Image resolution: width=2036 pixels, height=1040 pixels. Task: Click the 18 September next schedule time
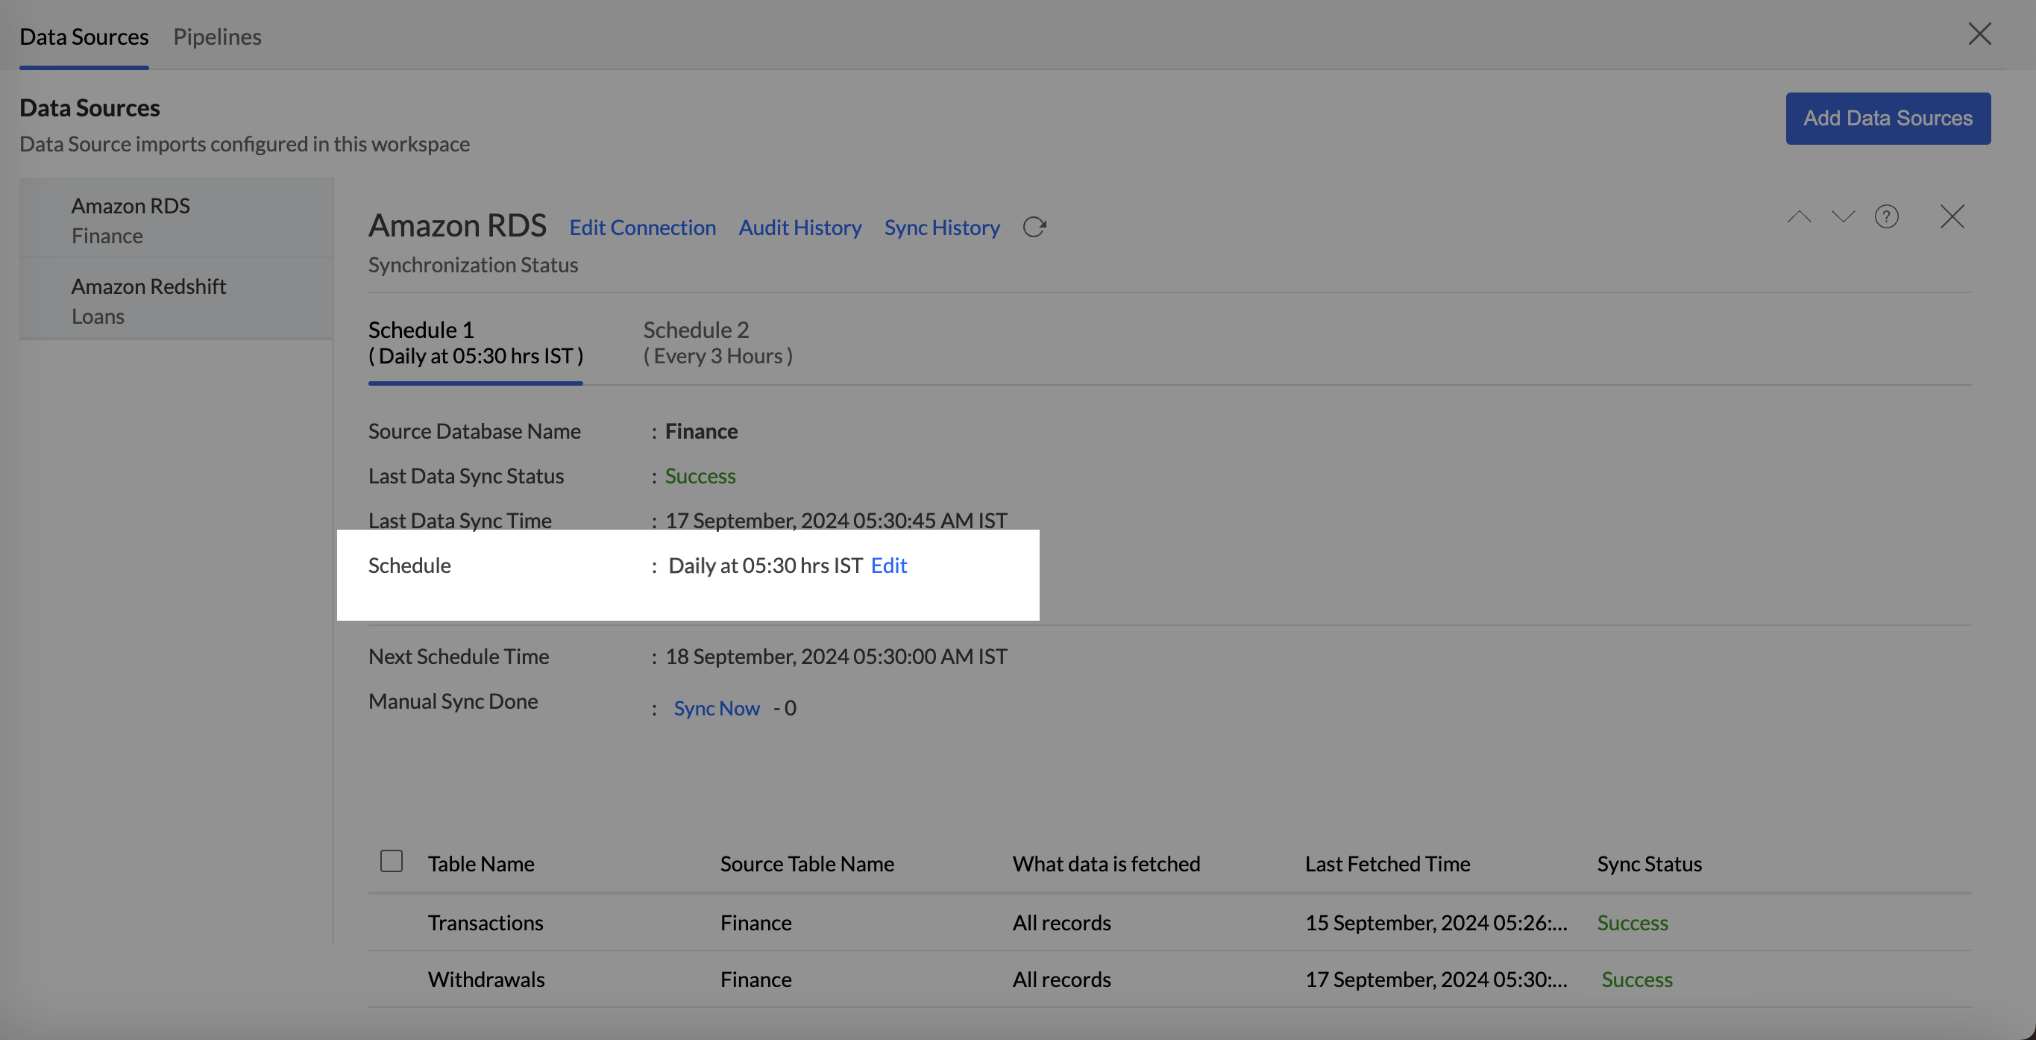[835, 657]
